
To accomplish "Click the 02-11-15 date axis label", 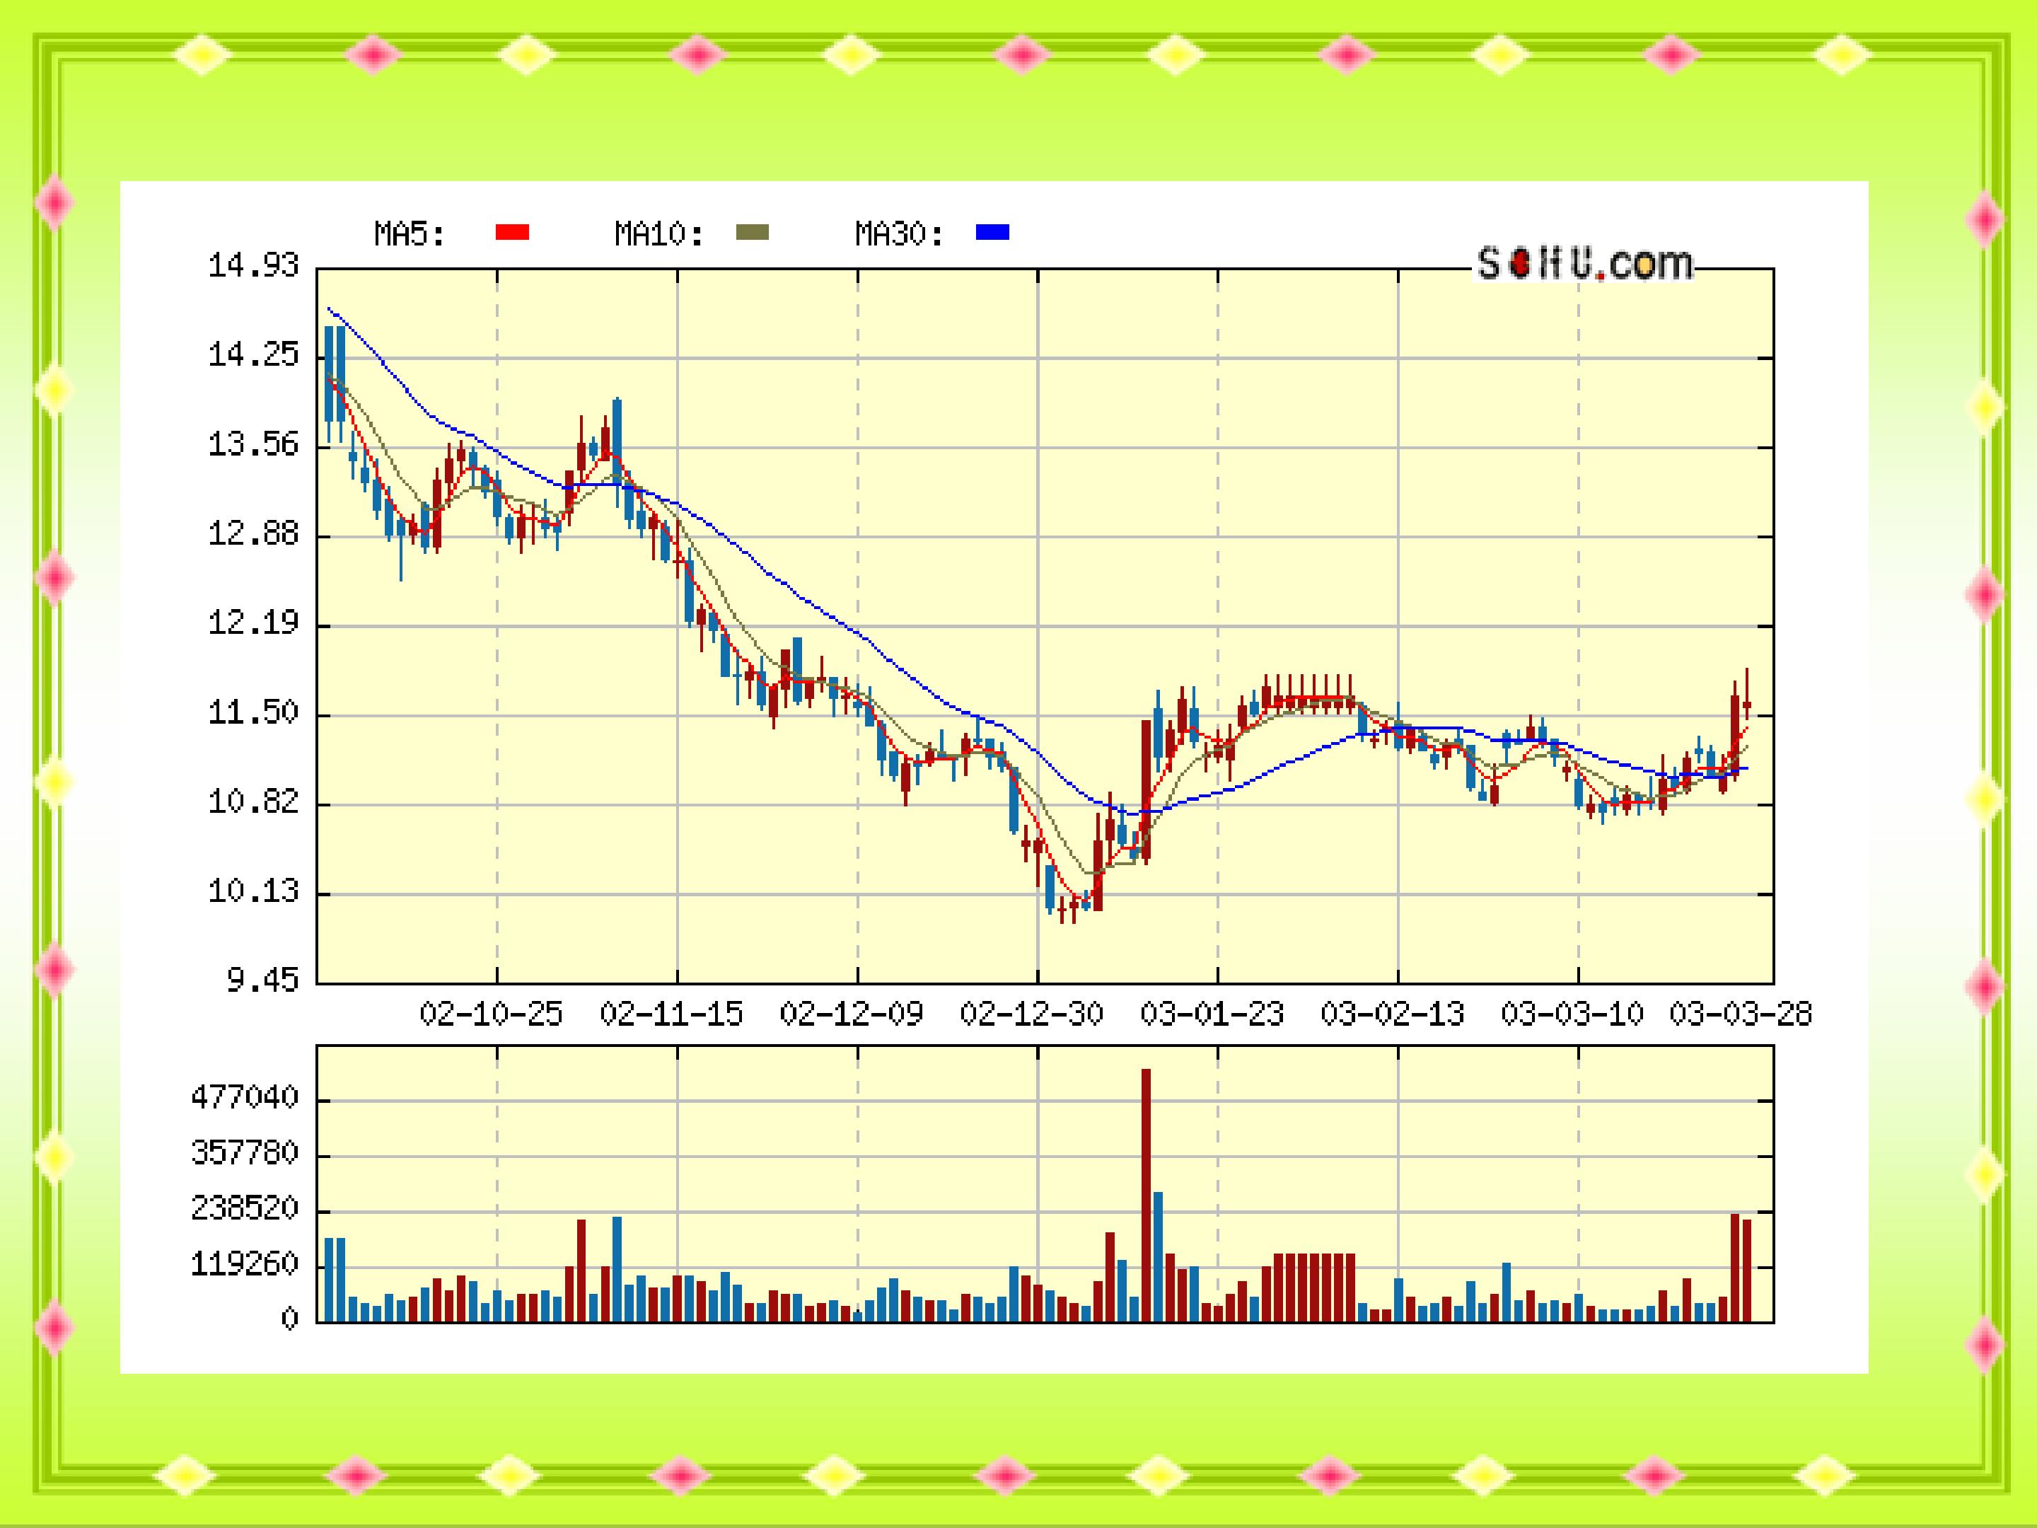I will (x=671, y=1014).
